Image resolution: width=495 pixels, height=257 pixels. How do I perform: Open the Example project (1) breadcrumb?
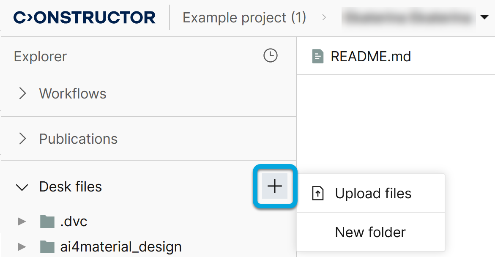pyautogui.click(x=244, y=18)
